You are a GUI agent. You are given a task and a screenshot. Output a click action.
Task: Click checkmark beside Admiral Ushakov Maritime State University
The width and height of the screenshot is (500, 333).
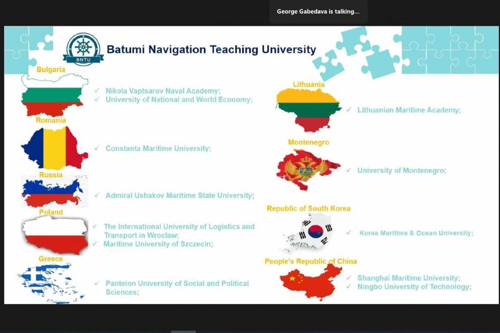point(97,195)
